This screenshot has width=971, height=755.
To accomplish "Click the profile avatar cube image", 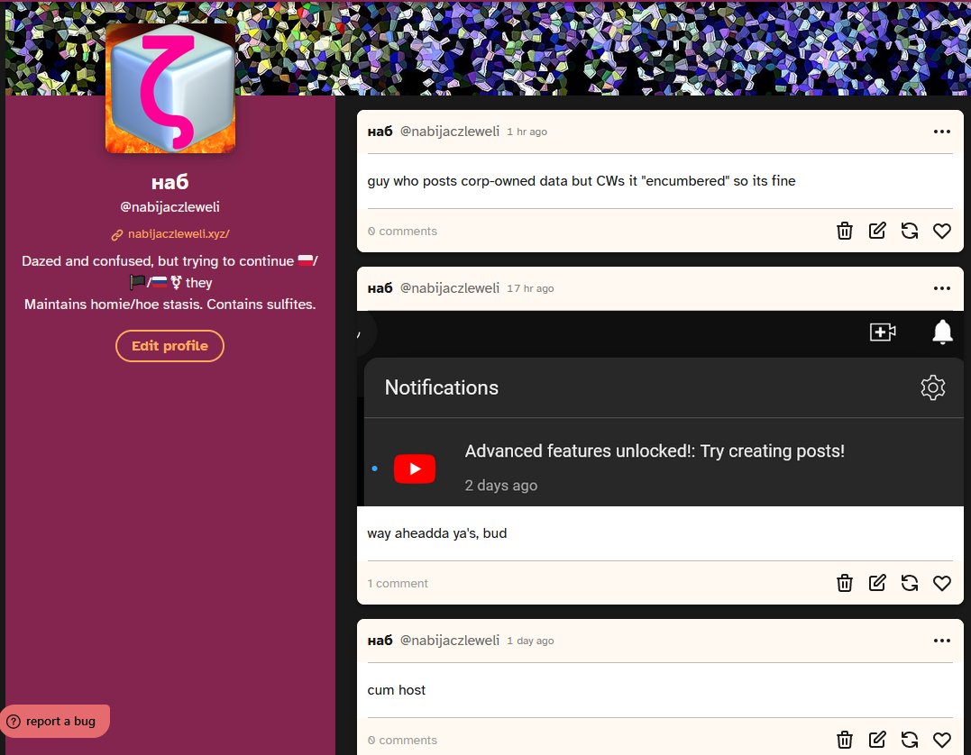I will (x=170, y=88).
